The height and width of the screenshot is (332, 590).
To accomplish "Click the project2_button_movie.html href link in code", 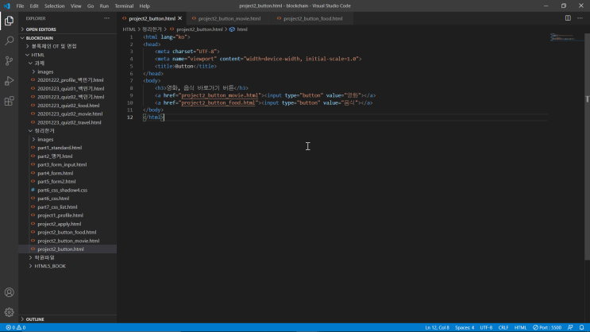I will click(x=220, y=95).
